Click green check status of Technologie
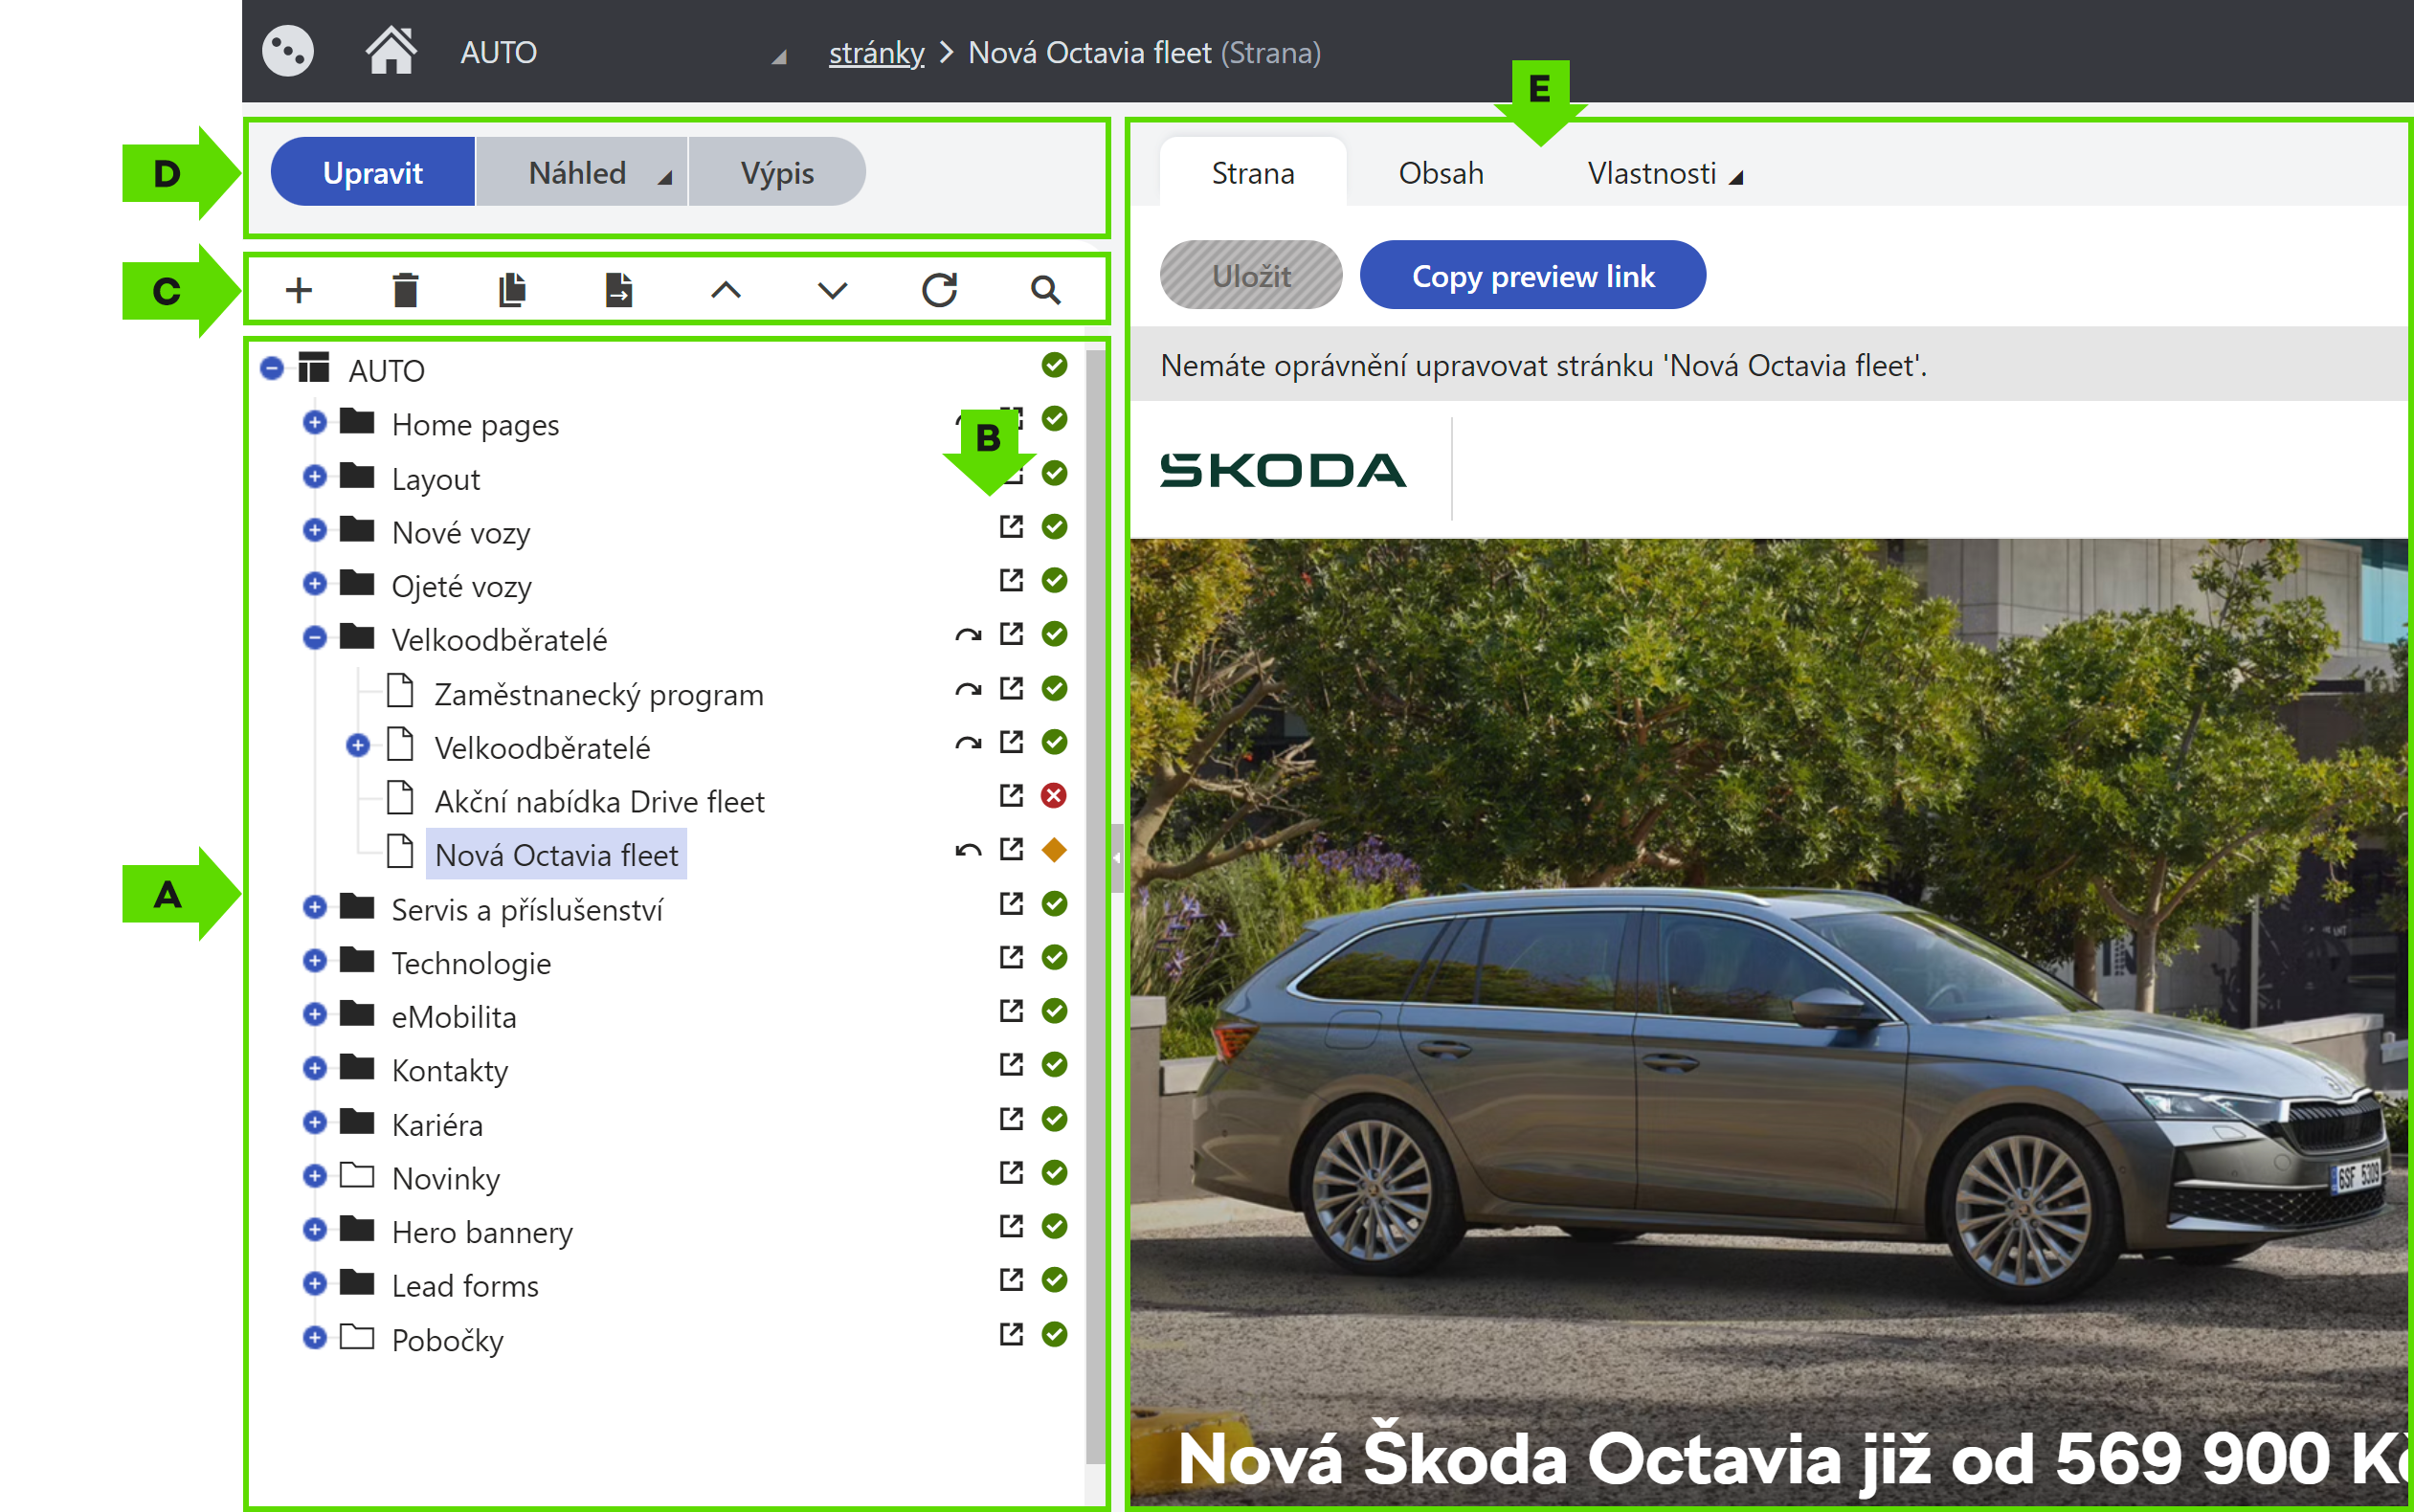The height and width of the screenshot is (1512, 2414). click(1054, 957)
